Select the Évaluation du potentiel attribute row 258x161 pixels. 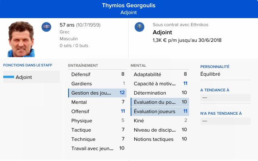click(160, 102)
